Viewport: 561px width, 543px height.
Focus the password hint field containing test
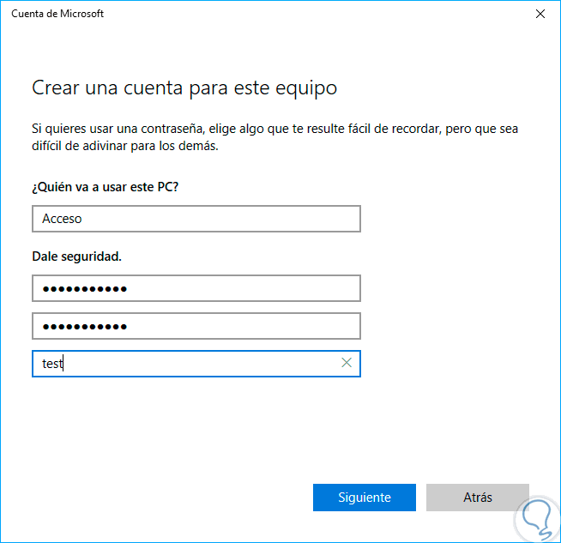(184, 364)
